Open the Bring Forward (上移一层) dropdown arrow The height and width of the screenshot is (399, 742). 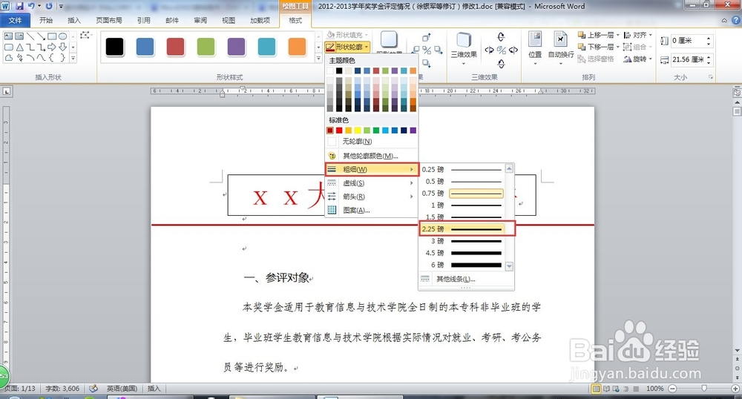coord(617,35)
